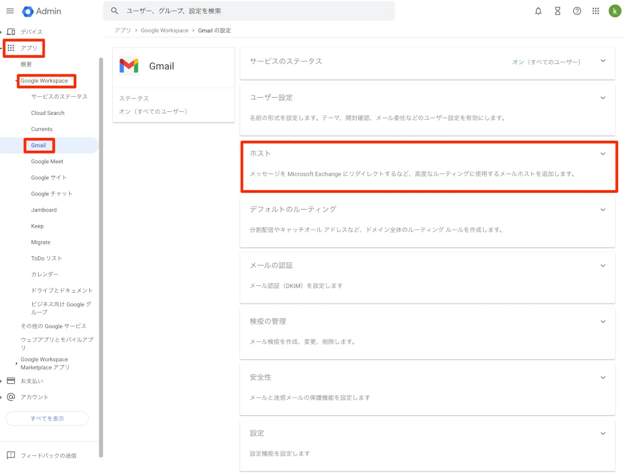Expand the ホスト section chevron
The width and height of the screenshot is (624, 473).
(603, 153)
